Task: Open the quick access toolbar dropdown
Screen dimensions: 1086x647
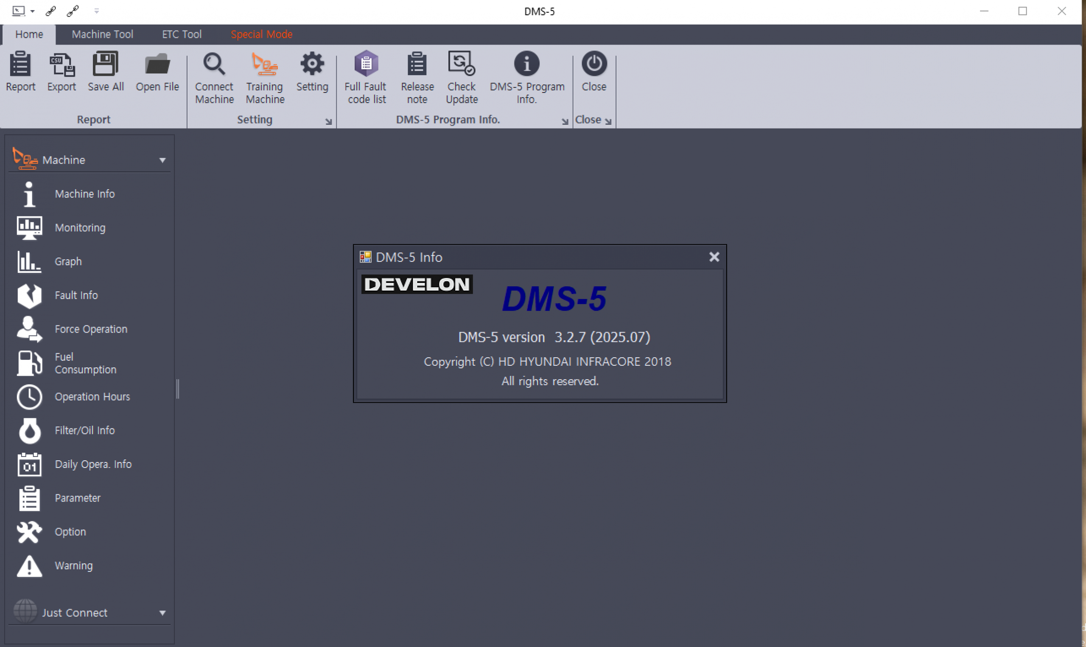Action: pos(97,11)
